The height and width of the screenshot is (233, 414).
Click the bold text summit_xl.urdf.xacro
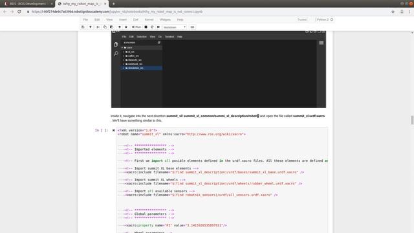[309, 116]
